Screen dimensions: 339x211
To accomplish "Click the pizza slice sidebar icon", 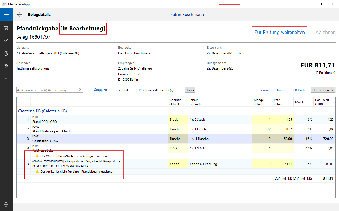I will point(6,66).
